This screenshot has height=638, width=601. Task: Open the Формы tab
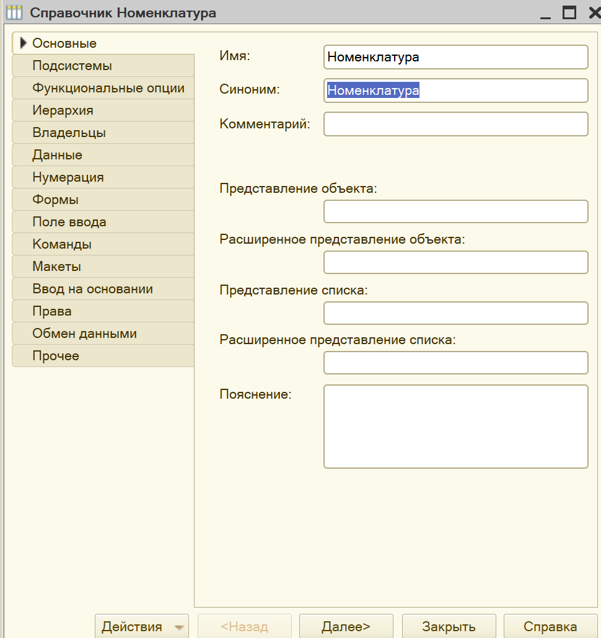click(x=103, y=200)
